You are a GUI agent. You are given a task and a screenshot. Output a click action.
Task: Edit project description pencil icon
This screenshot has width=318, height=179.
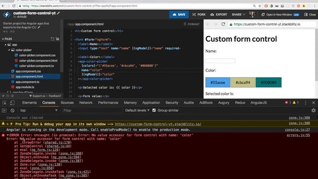click(x=39, y=27)
